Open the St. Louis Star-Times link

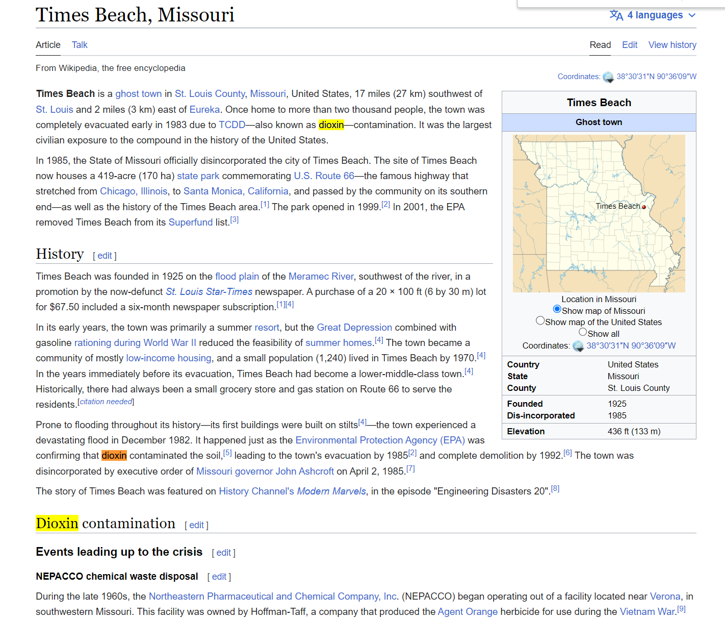pyautogui.click(x=209, y=292)
